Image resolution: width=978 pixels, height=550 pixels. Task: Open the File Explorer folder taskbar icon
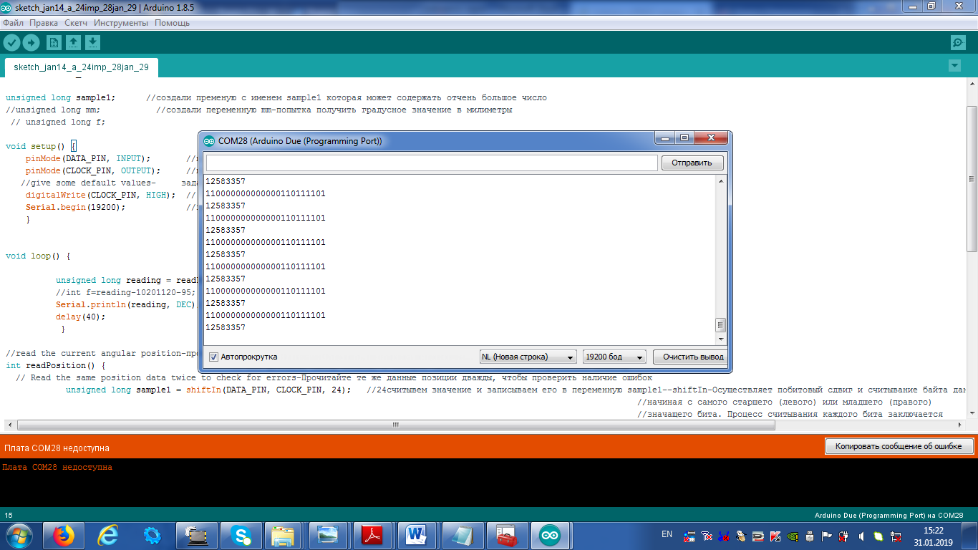[x=283, y=535]
